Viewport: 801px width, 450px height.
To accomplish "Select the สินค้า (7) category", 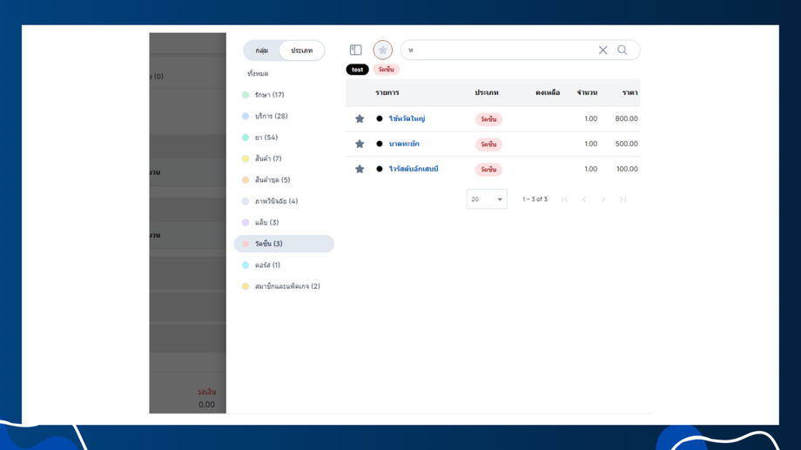I will [284, 159].
